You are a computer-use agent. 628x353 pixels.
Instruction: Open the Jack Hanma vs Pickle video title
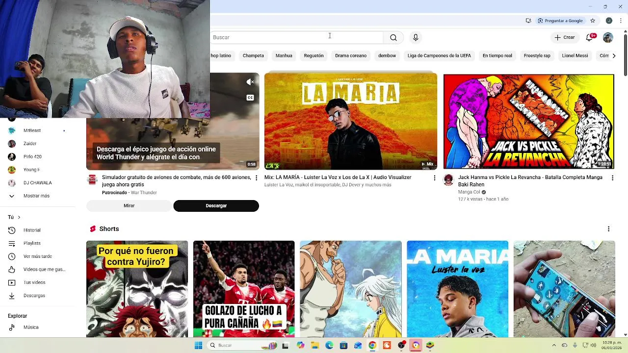coord(530,181)
